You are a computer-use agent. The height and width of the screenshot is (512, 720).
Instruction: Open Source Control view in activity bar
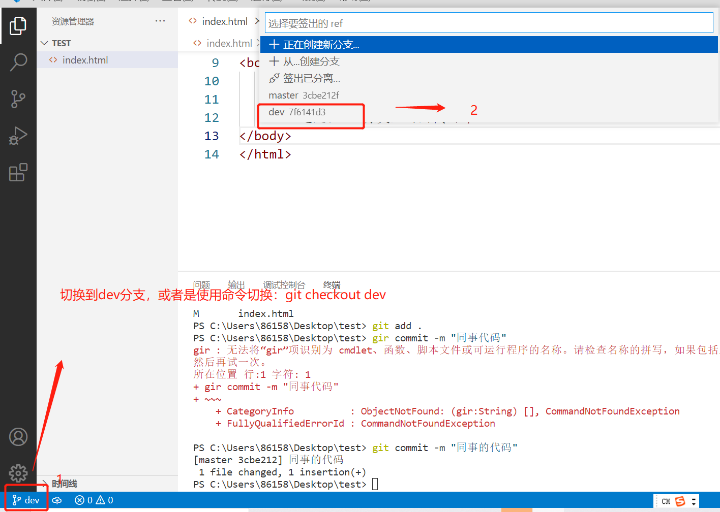(x=18, y=99)
